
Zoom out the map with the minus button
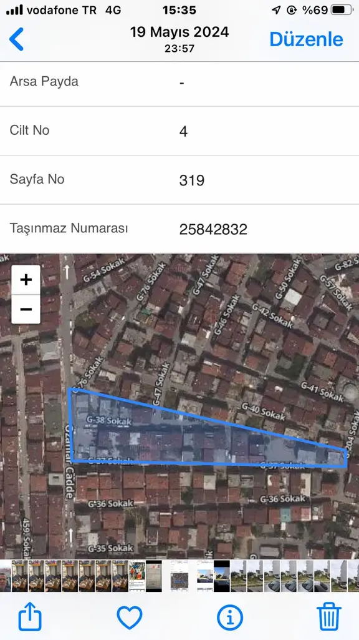[26, 309]
